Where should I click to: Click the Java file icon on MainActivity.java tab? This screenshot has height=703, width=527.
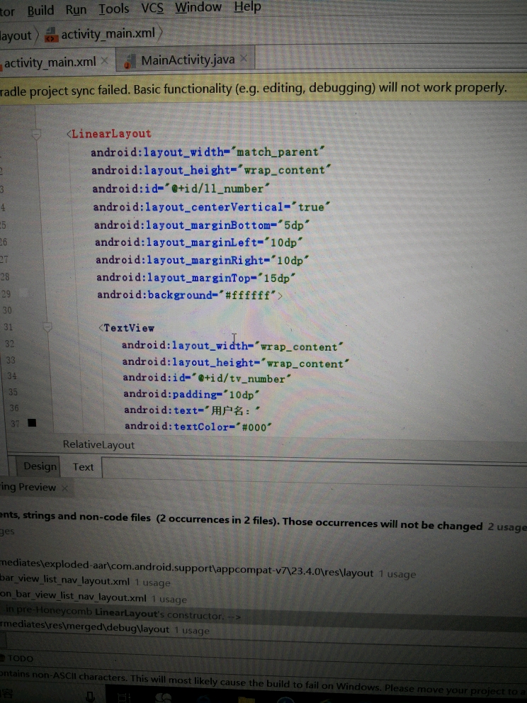point(129,62)
